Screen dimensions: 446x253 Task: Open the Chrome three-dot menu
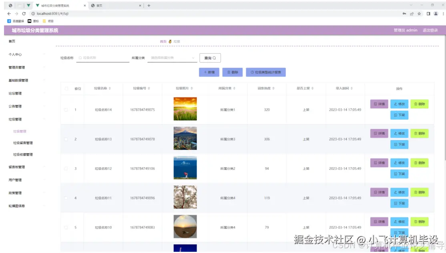tap(443, 13)
